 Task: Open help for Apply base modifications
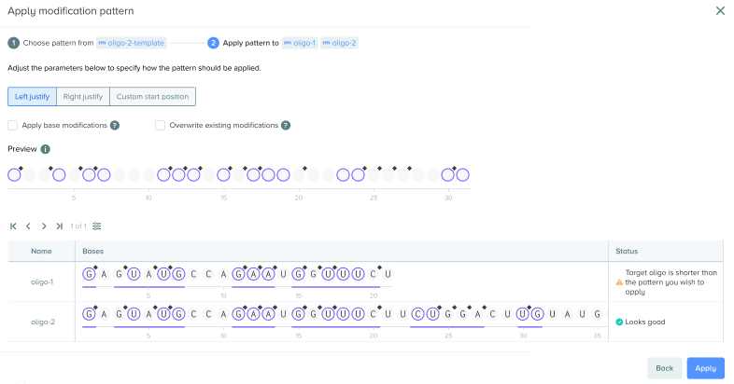point(115,125)
